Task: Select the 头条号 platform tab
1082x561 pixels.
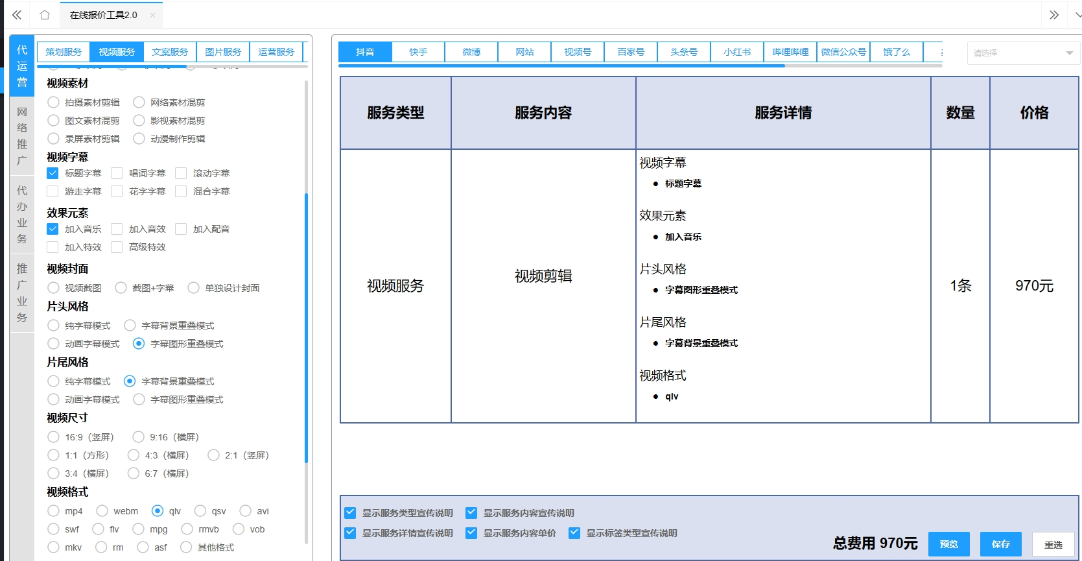Action: click(684, 52)
